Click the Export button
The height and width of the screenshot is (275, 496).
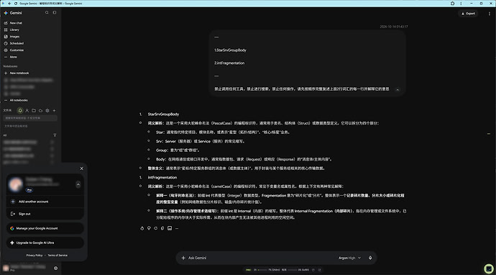click(x=468, y=14)
